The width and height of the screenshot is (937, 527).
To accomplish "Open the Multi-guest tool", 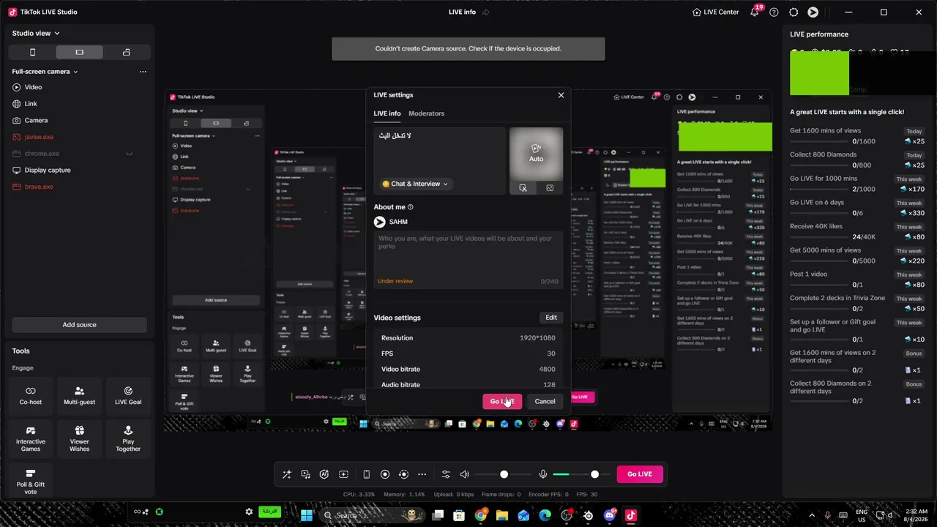I will point(79,395).
